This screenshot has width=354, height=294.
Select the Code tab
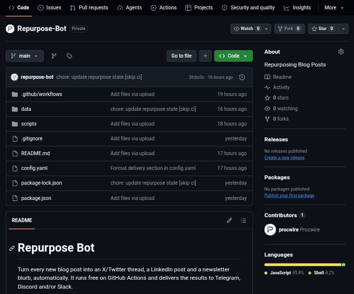click(19, 8)
